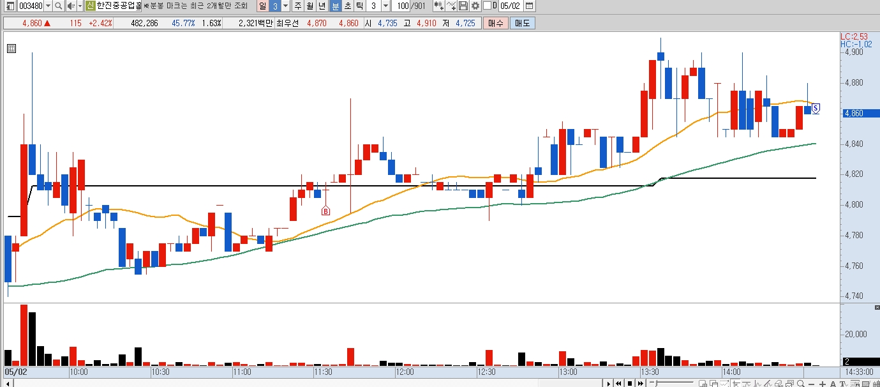The width and height of the screenshot is (880, 387).
Task: Click the axis crosshair tool in bottom toolbar
Action: pyautogui.click(x=736, y=383)
